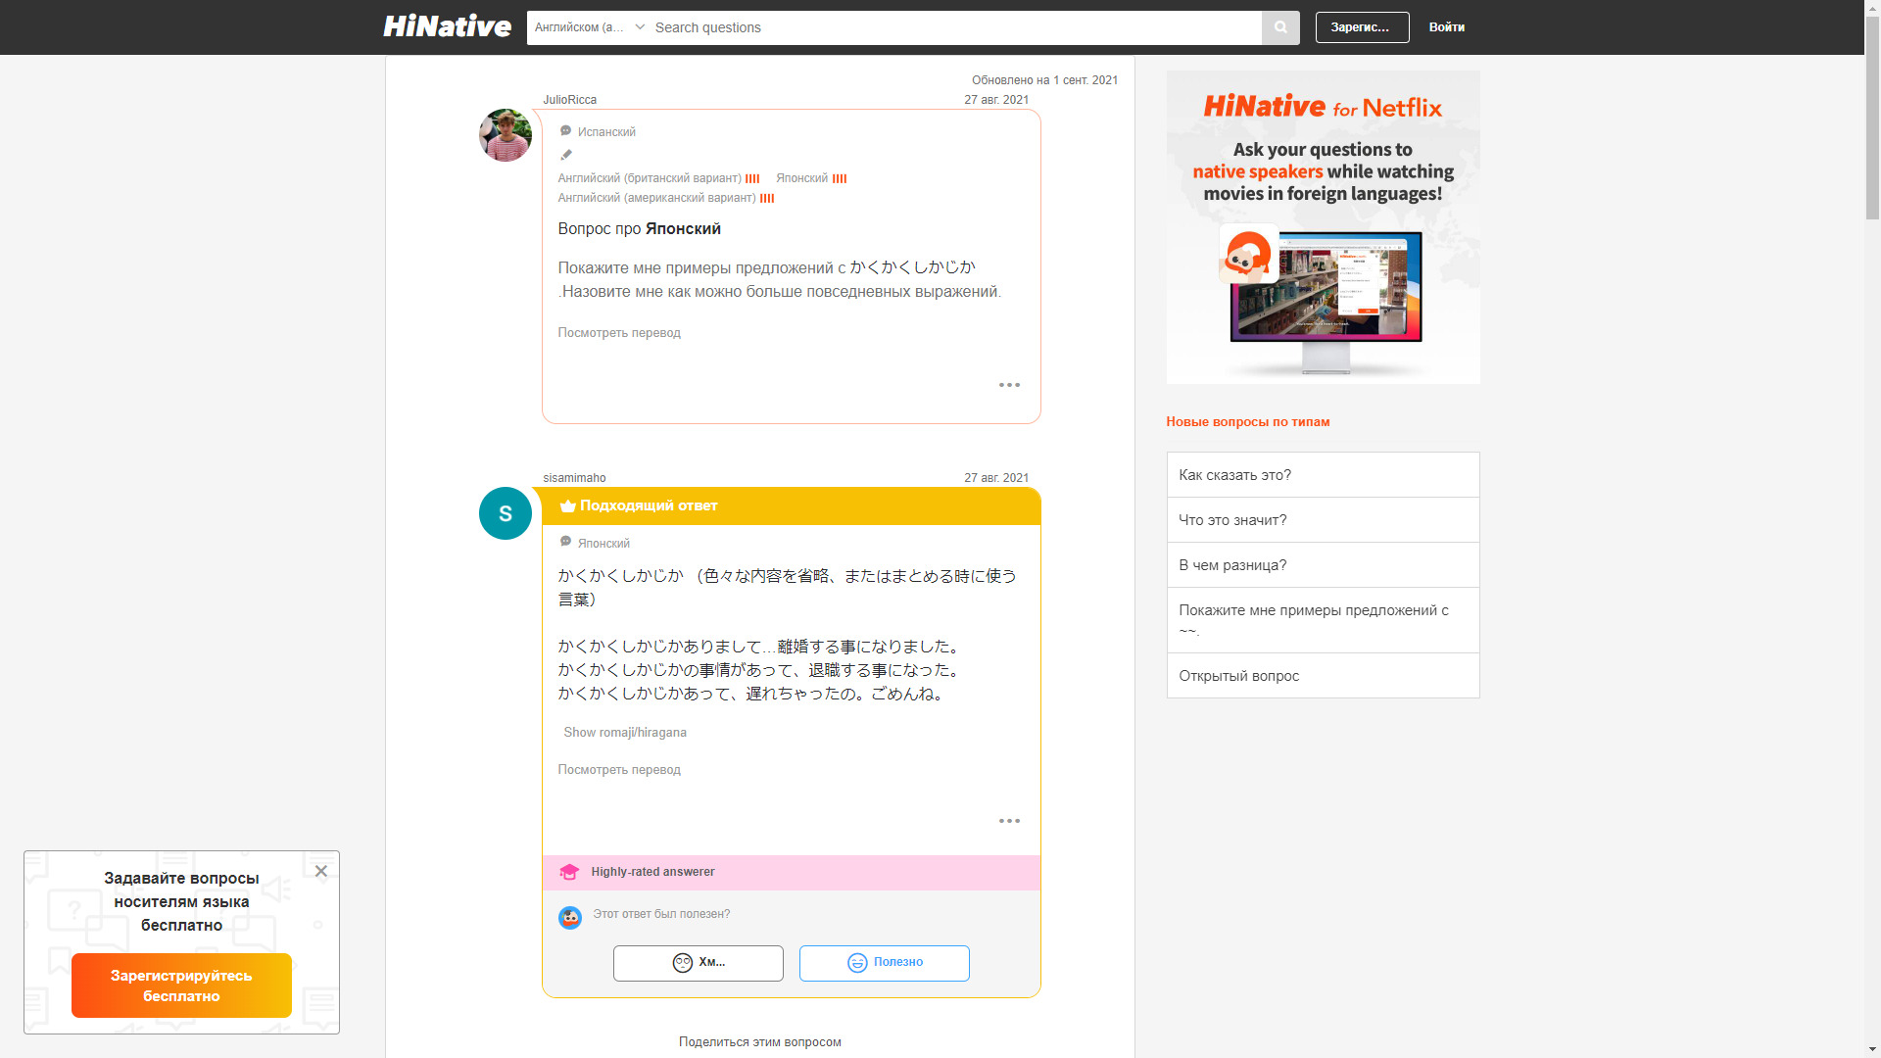Click the crown icon on featured answer

567,506
